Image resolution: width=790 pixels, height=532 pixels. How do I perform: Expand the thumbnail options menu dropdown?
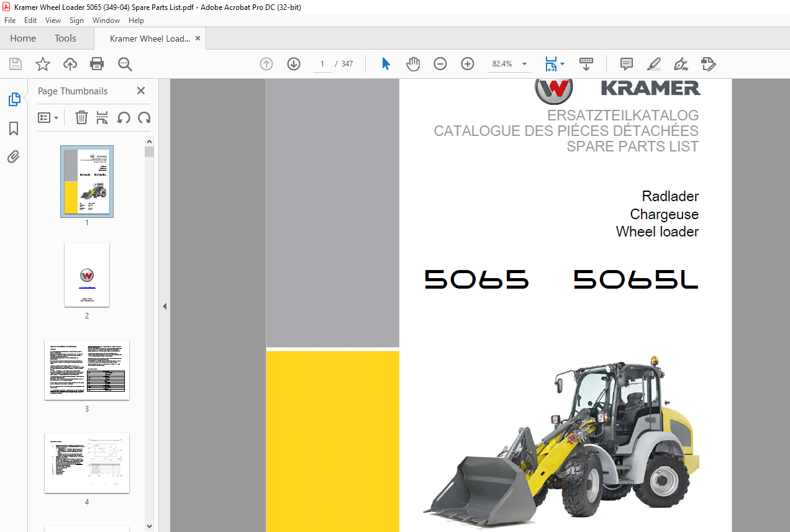tap(48, 117)
